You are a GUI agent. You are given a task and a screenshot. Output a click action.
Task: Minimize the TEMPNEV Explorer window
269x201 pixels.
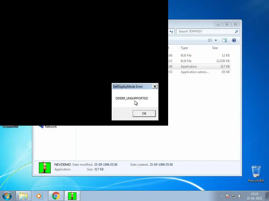[218, 24]
